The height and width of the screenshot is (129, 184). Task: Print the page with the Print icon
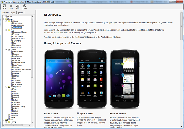pyautogui.click(x=18, y=7)
